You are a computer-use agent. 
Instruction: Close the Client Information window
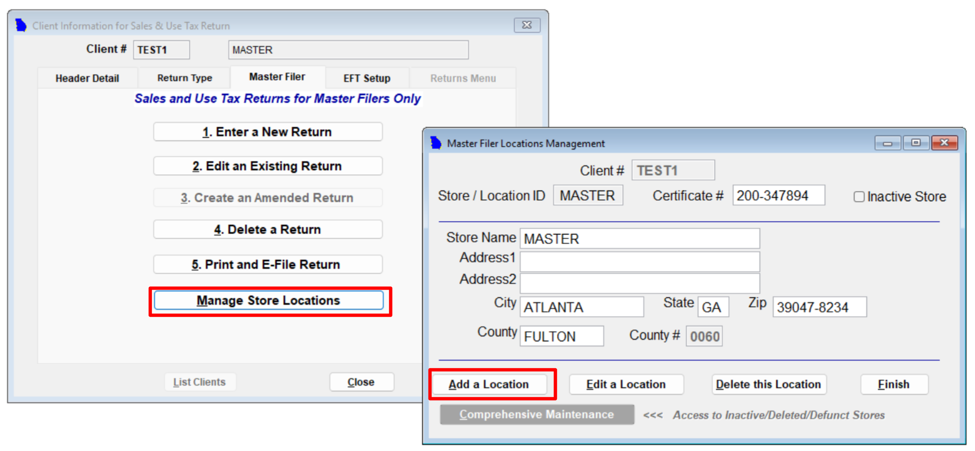click(526, 25)
